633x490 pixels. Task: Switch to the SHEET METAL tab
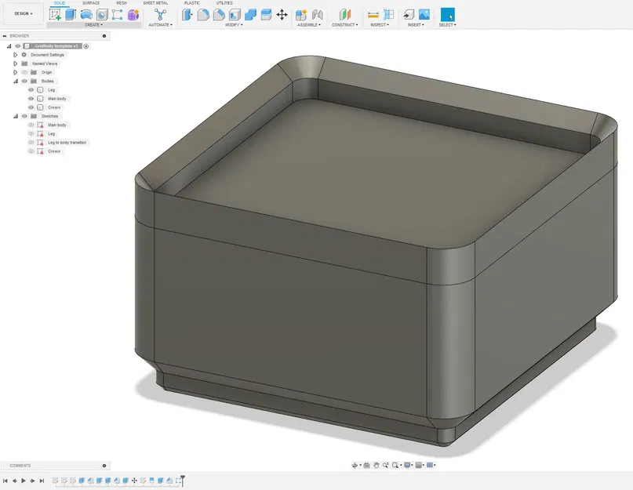pos(155,3)
